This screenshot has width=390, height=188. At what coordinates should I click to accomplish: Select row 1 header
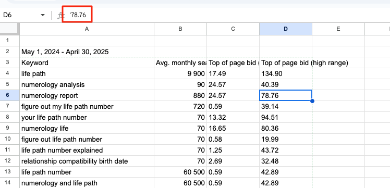click(10, 41)
